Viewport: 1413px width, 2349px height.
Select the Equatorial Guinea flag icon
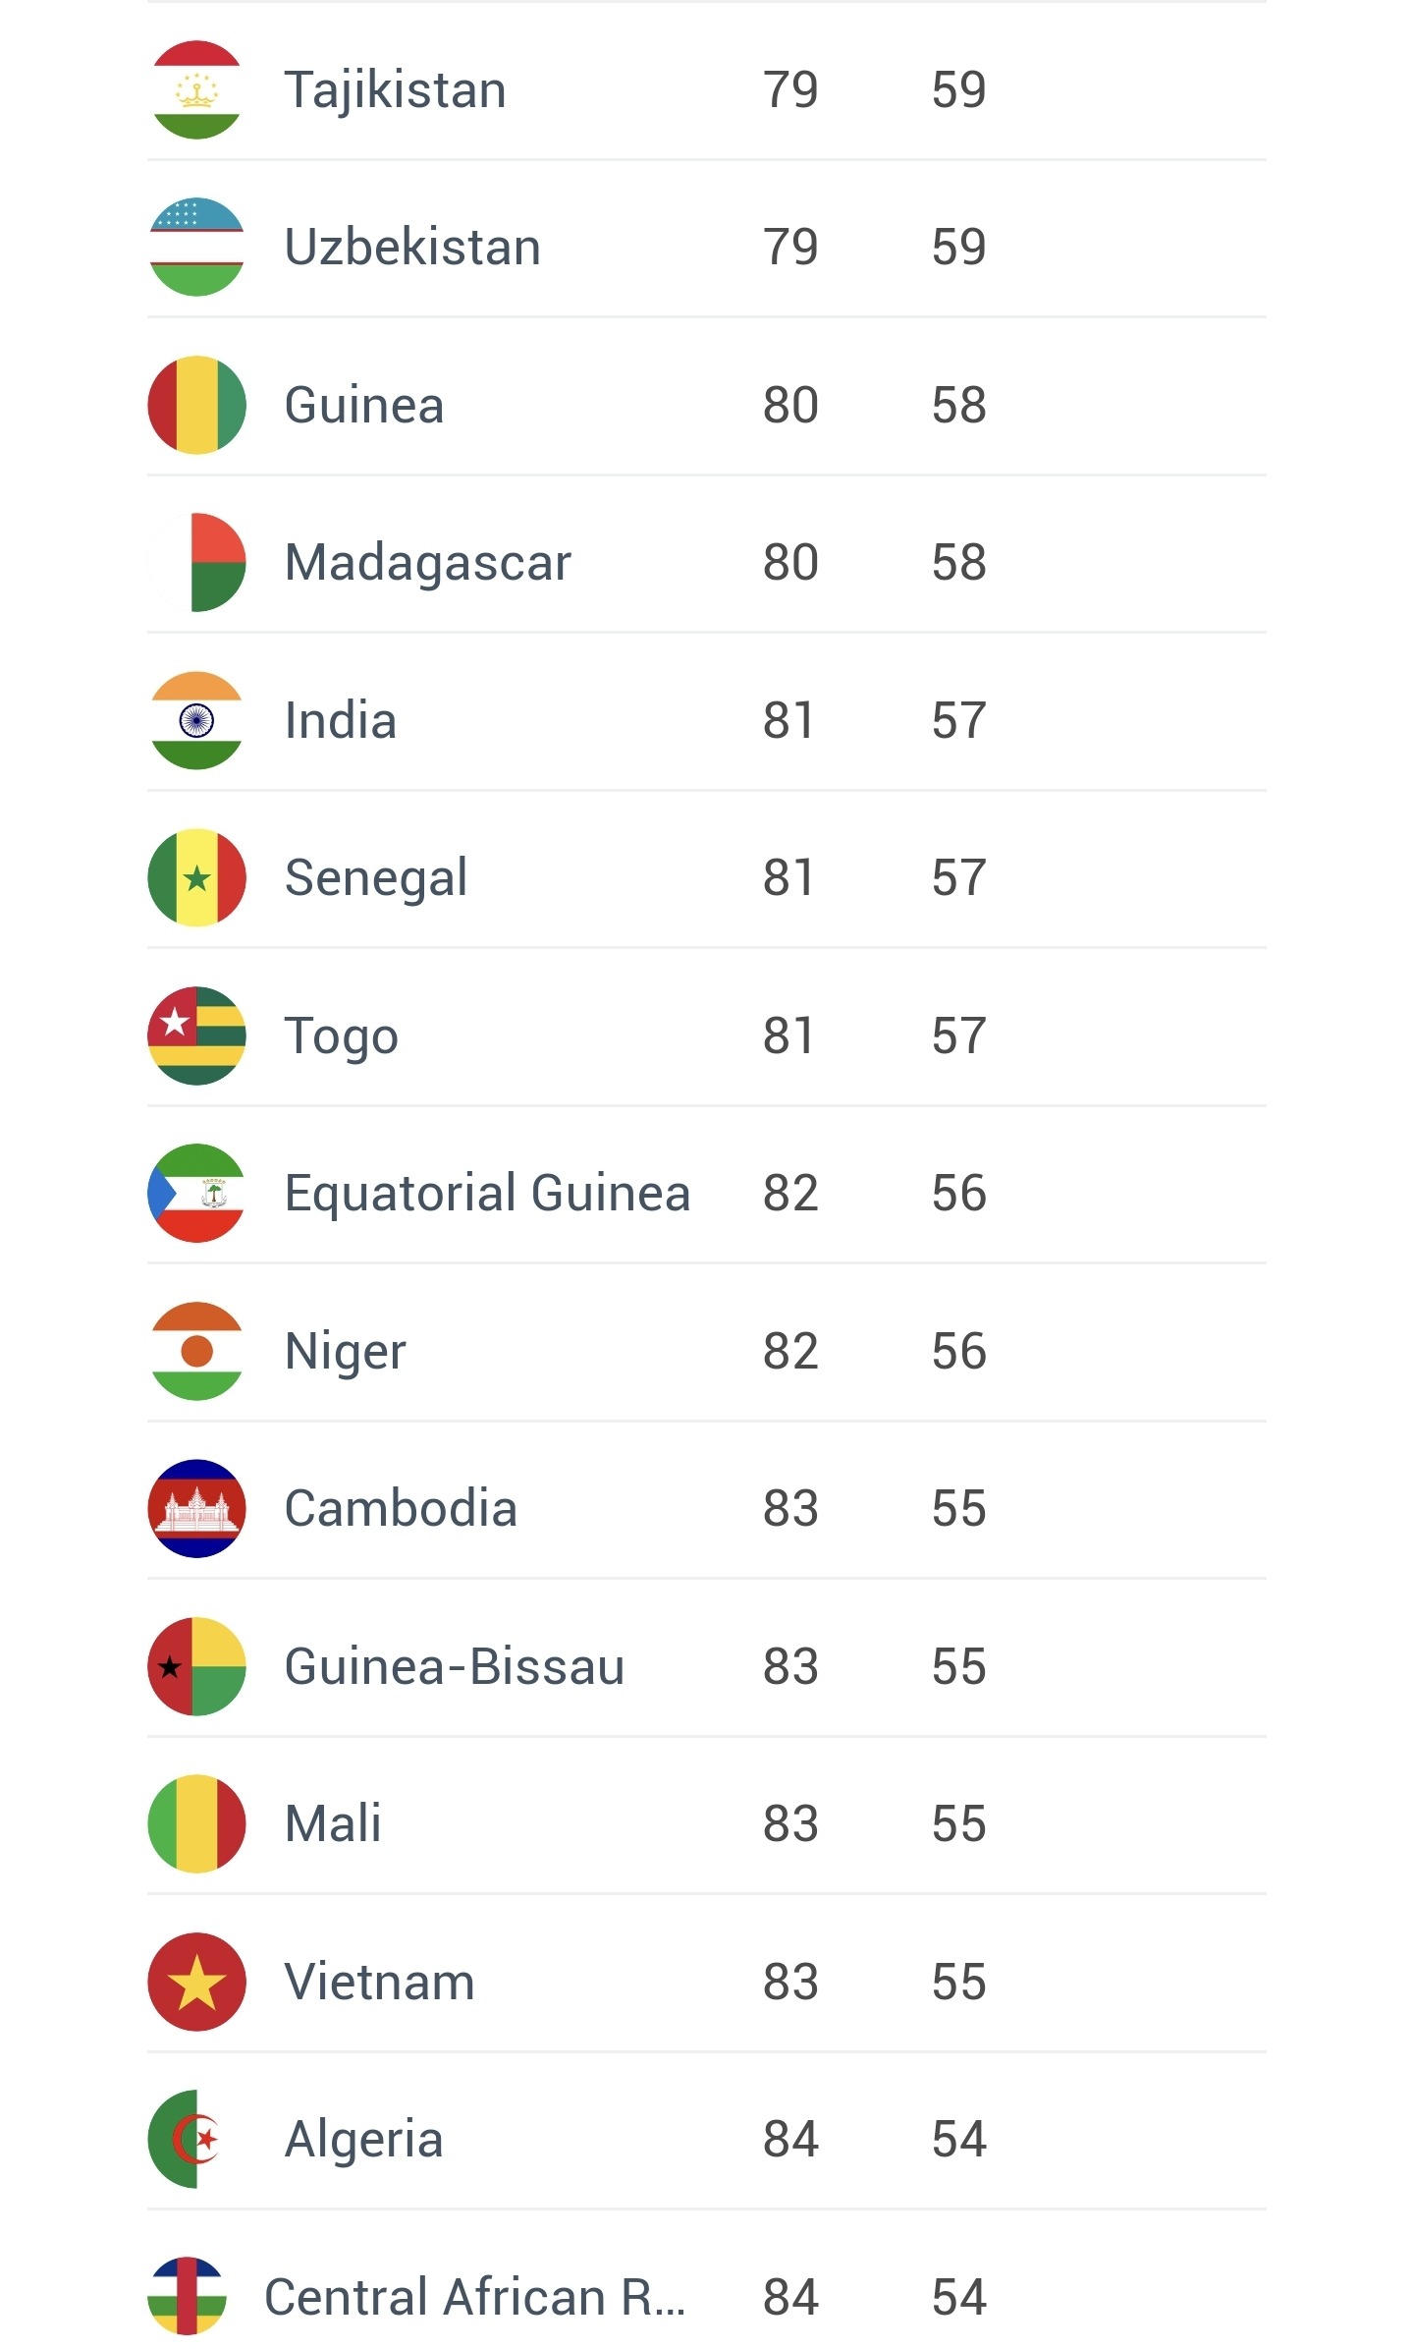pyautogui.click(x=196, y=1193)
